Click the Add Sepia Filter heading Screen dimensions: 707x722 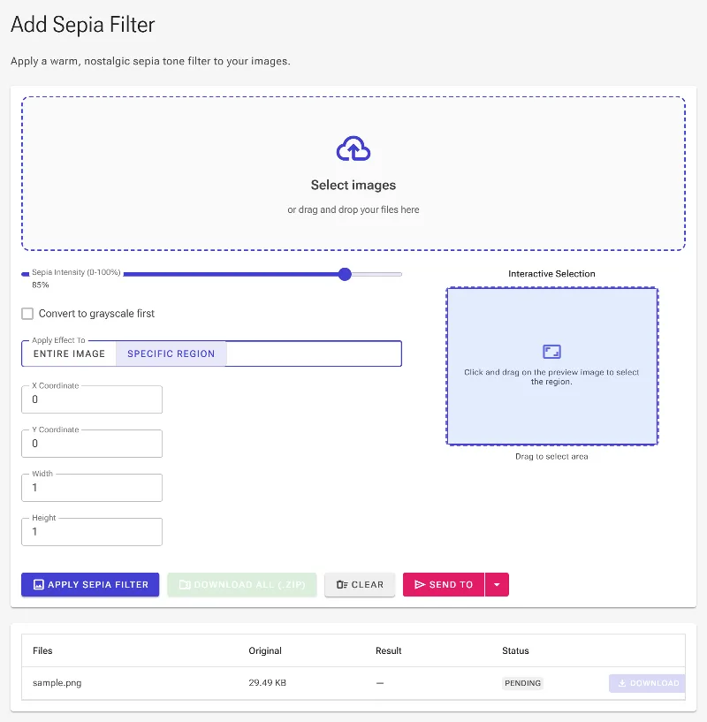point(83,25)
